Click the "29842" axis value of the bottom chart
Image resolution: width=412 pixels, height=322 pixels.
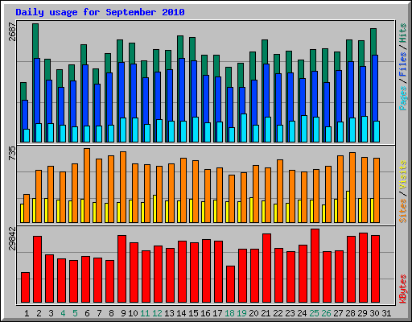pyautogui.click(x=12, y=238)
